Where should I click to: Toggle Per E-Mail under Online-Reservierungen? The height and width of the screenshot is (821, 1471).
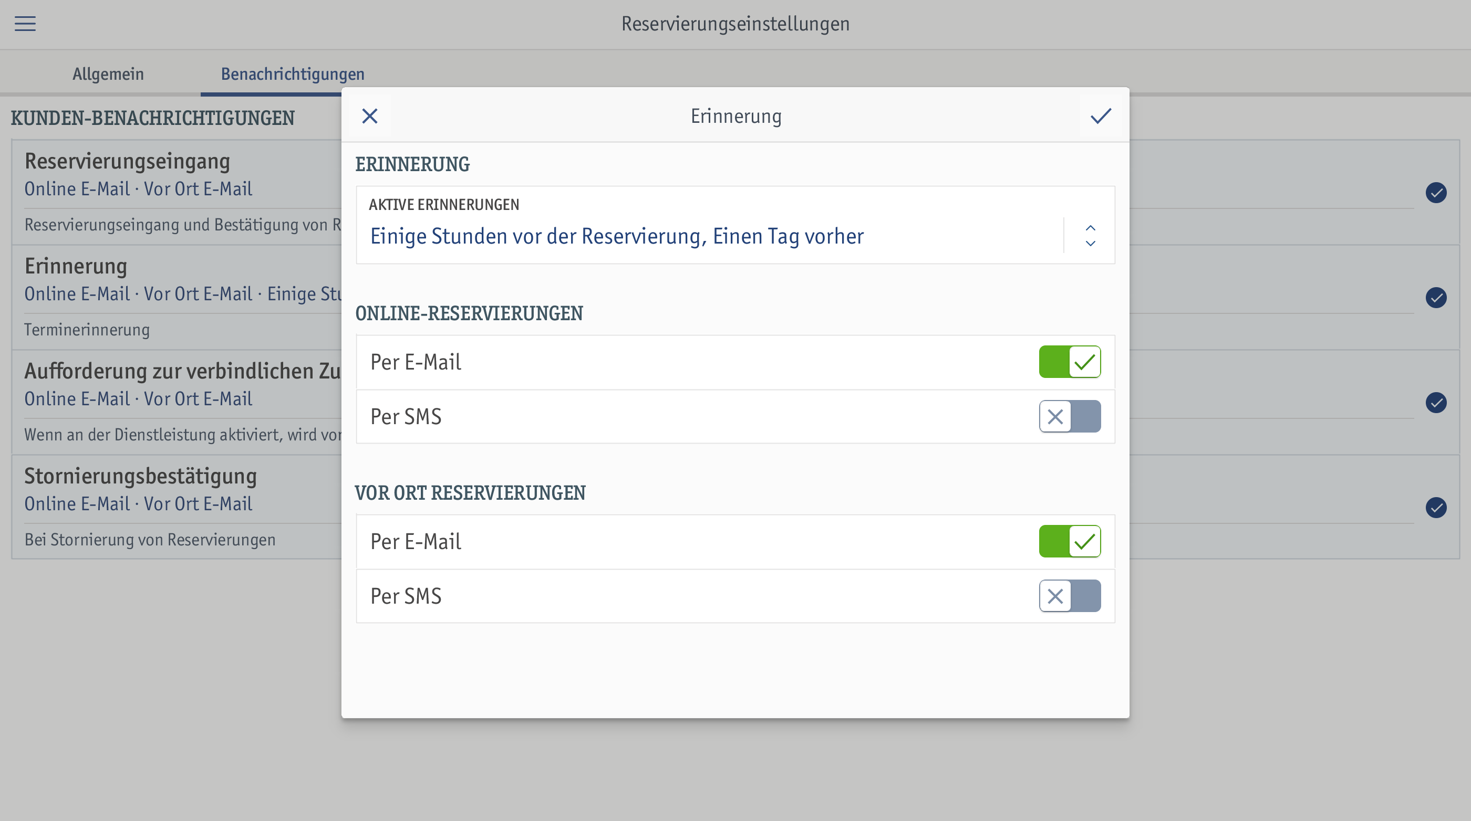(1070, 362)
